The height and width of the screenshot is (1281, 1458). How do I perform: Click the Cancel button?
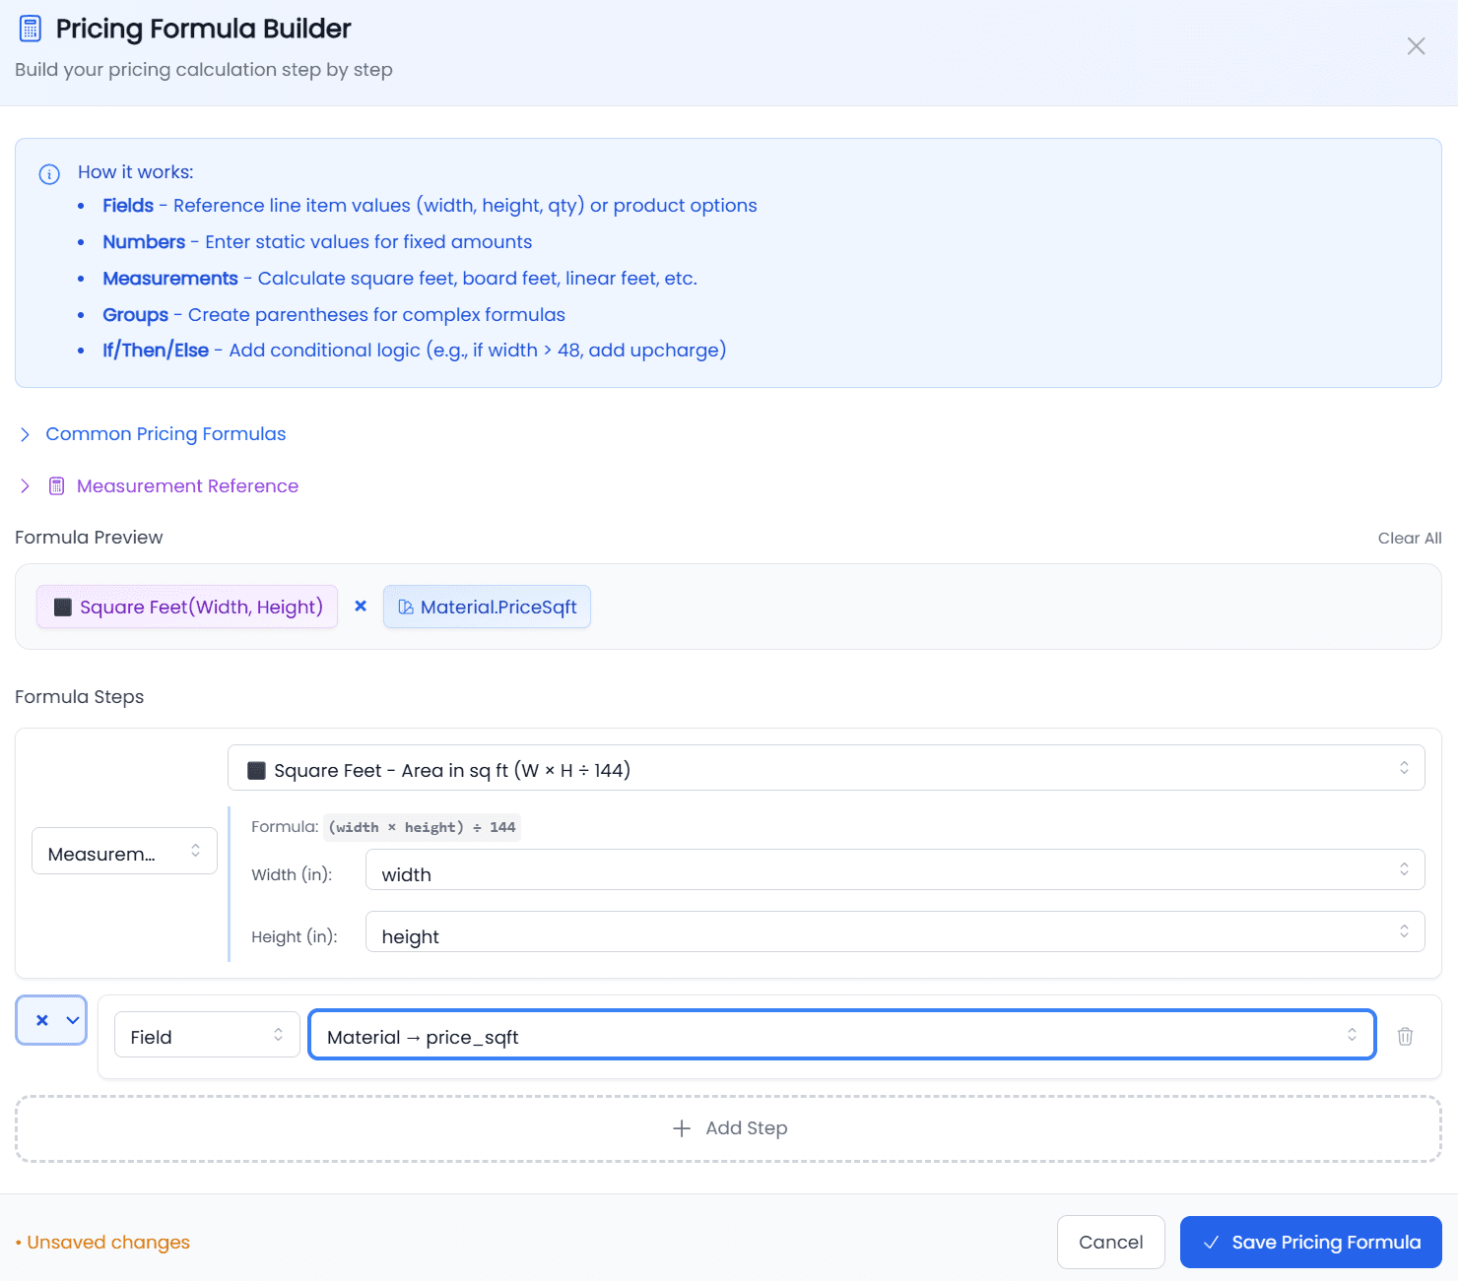pyautogui.click(x=1111, y=1242)
